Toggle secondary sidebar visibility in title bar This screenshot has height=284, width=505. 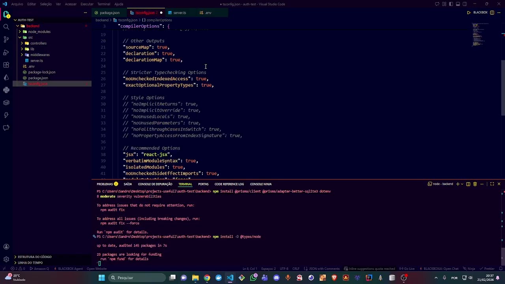tap(465, 4)
